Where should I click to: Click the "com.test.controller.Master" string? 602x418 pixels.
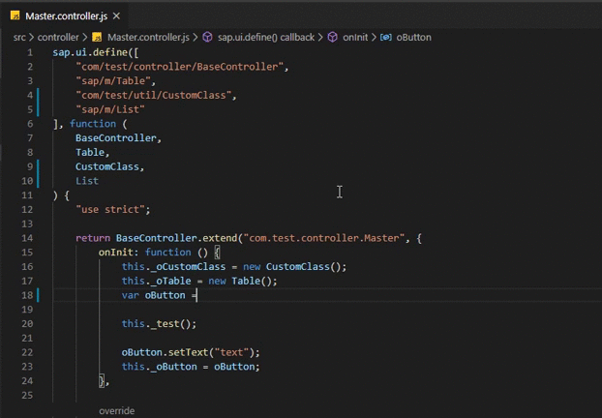323,238
